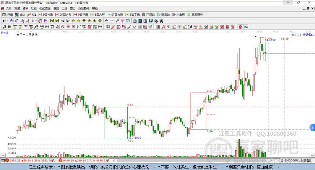The image size is (315, 170).
Task: Click the Shanghai index 沪 status icon
Action: [x=7, y=160]
